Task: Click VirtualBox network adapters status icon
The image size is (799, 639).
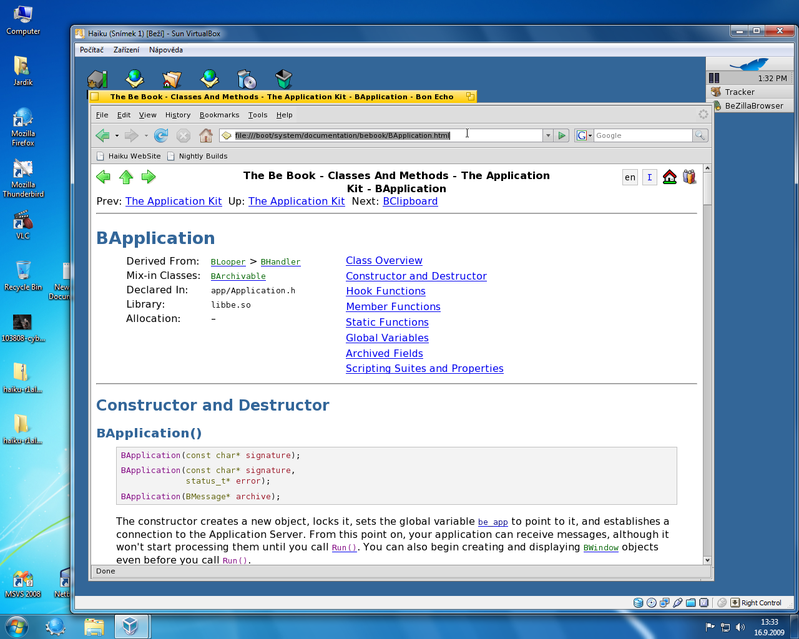Action: point(664,603)
